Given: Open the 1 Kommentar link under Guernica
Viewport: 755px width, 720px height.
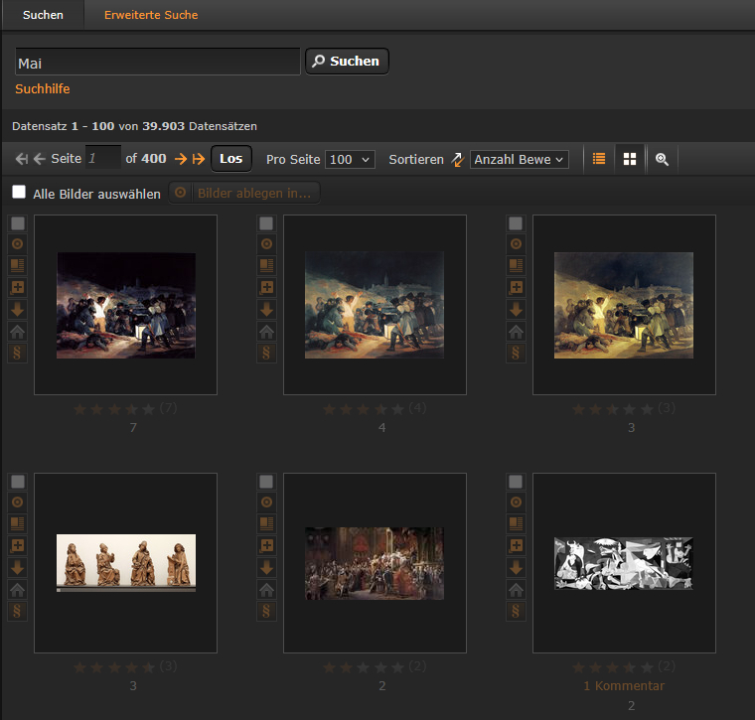Looking at the screenshot, I should click(624, 686).
